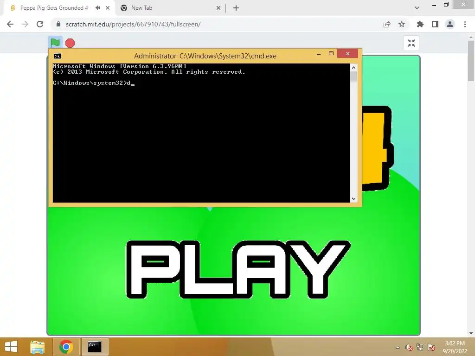Open the network tray icon
Image resolution: width=475 pixels, height=356 pixels.
(x=420, y=347)
